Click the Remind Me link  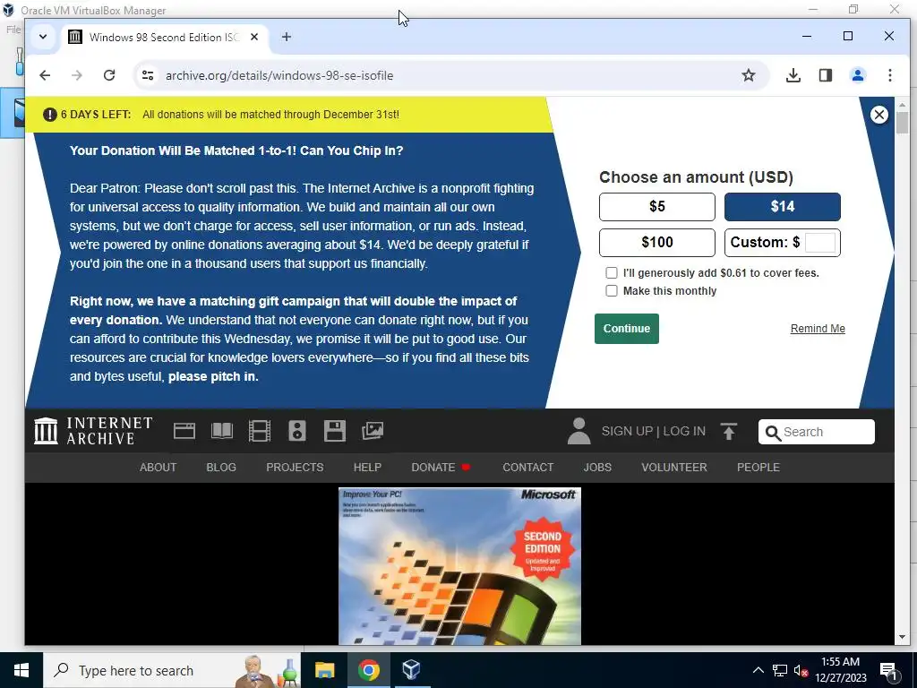click(x=818, y=329)
